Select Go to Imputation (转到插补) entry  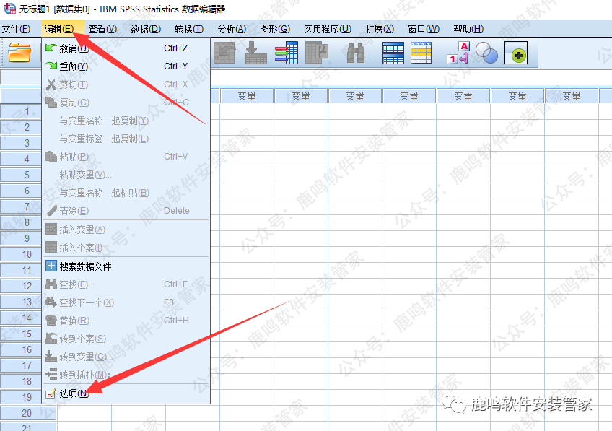click(x=126, y=375)
